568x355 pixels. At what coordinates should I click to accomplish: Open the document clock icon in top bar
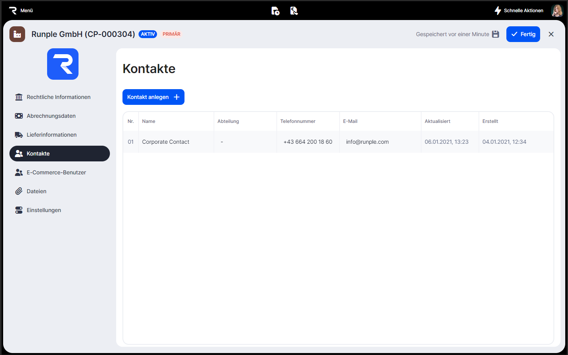tap(276, 11)
